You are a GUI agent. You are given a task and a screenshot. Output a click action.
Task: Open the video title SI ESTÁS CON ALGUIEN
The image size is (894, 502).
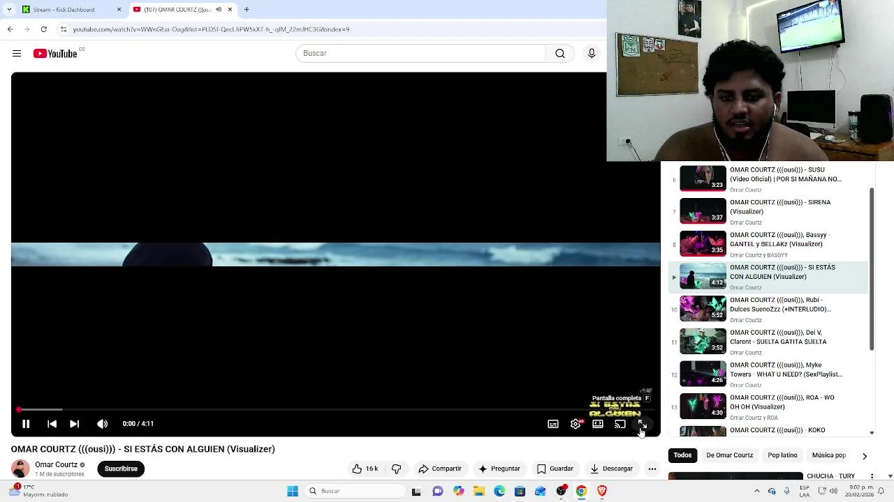[143, 449]
